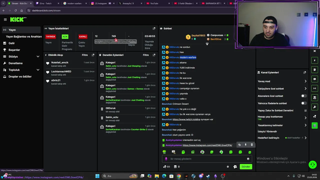
Task: Open the twitch.tv/elina link in chat
Action: point(186,119)
